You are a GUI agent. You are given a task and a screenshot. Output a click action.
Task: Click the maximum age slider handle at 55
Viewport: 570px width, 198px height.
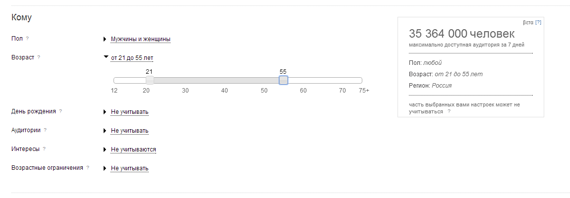pyautogui.click(x=284, y=80)
